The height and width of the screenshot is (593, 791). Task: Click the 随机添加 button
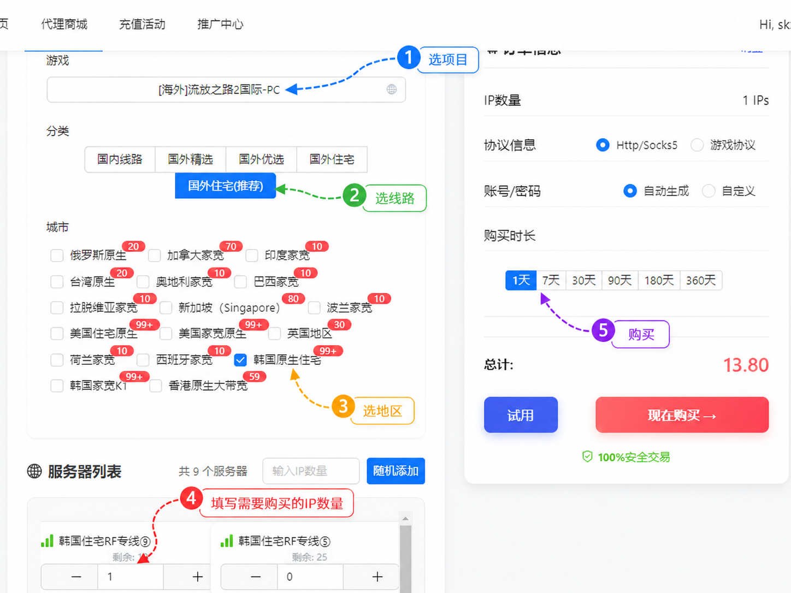pos(395,471)
